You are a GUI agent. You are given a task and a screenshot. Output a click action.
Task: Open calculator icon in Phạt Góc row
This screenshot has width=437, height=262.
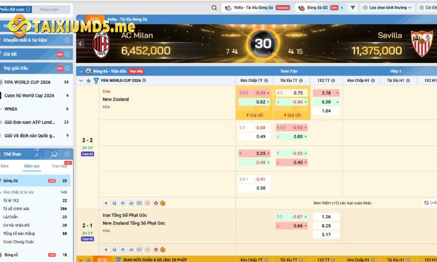pyautogui.click(x=114, y=250)
